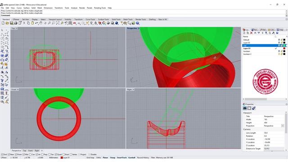Open the Top viewport title dropdown
The image size is (288, 162).
point(17,28)
